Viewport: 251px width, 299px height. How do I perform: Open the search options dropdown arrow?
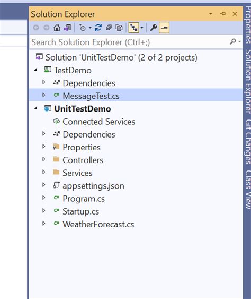coord(239,41)
